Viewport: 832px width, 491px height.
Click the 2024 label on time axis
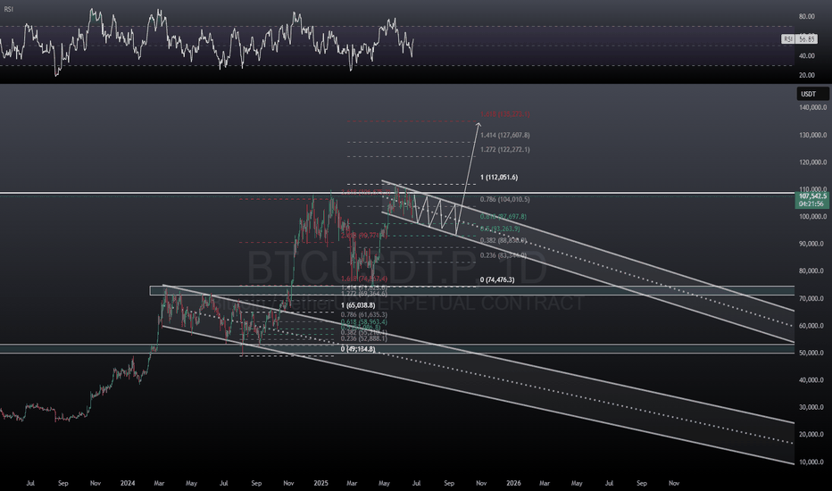point(128,483)
